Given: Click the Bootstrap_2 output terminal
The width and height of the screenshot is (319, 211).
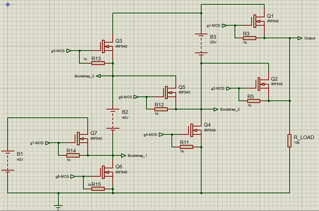Looking at the screenshot, I should coord(216,109).
